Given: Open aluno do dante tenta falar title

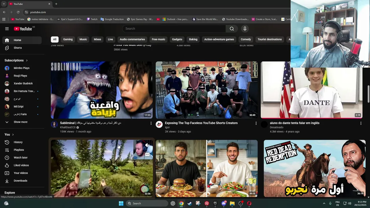Looking at the screenshot, I should pos(295,123).
